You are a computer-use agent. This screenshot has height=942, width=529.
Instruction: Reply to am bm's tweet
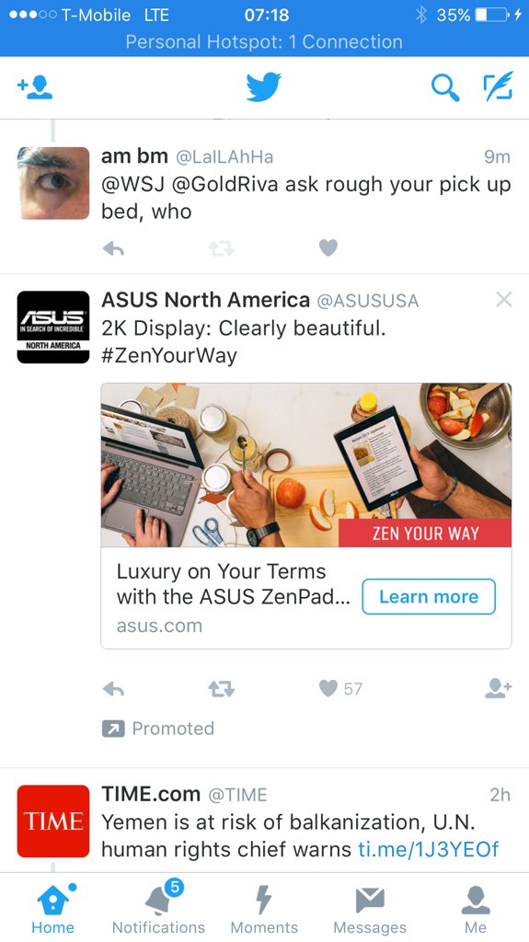pos(113,248)
